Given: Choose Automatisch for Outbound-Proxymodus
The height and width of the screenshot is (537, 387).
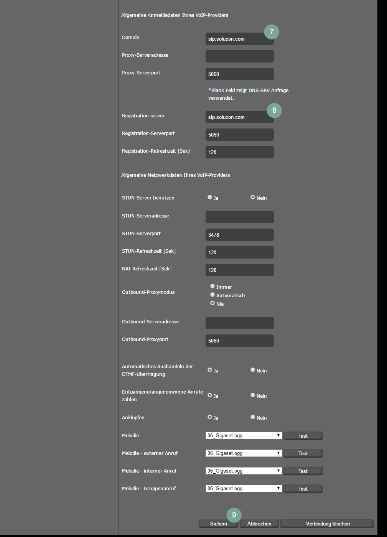Looking at the screenshot, I should point(212,295).
